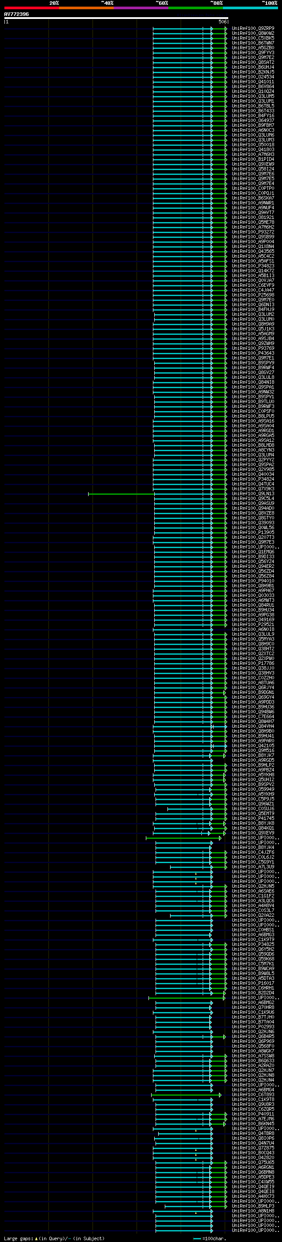
Task: Select the UniRef100_Q9C5L4 label
Action: tap(253, 499)
